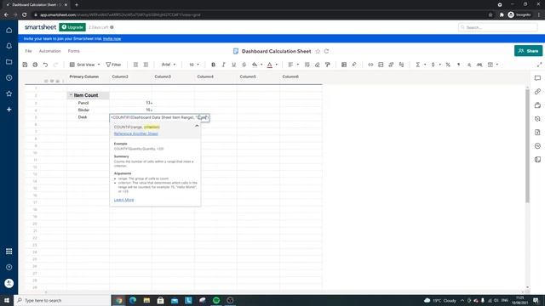Select the Primary Column header

84,76
